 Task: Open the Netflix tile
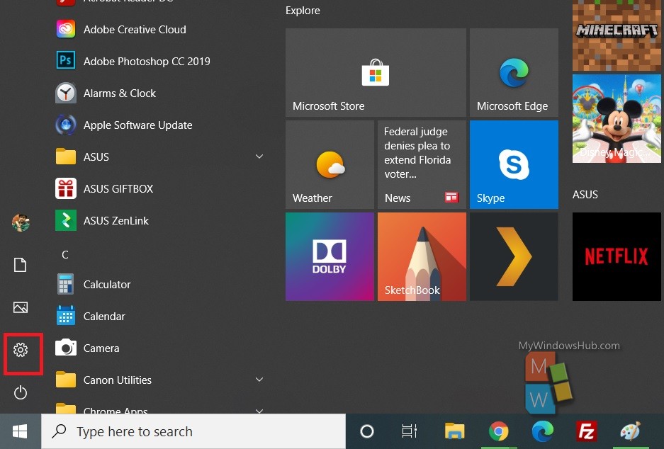(x=615, y=256)
